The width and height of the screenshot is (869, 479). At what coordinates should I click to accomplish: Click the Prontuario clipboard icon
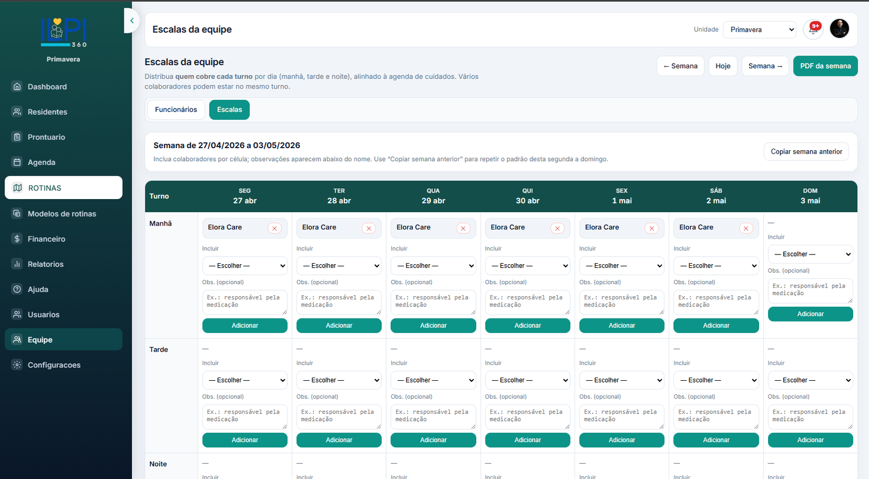pyautogui.click(x=17, y=137)
